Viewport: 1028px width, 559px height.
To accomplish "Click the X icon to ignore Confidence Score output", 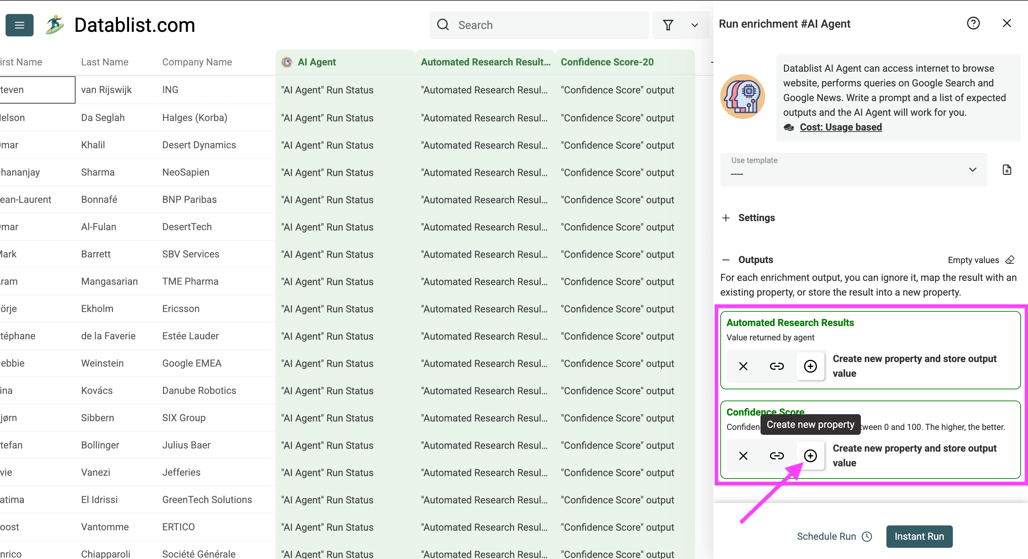I will coord(743,455).
